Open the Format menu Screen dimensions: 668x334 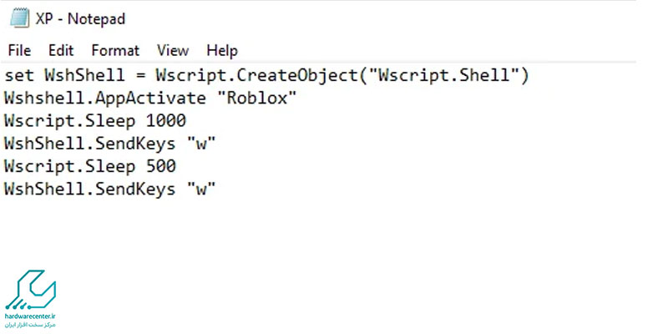pyautogui.click(x=115, y=51)
